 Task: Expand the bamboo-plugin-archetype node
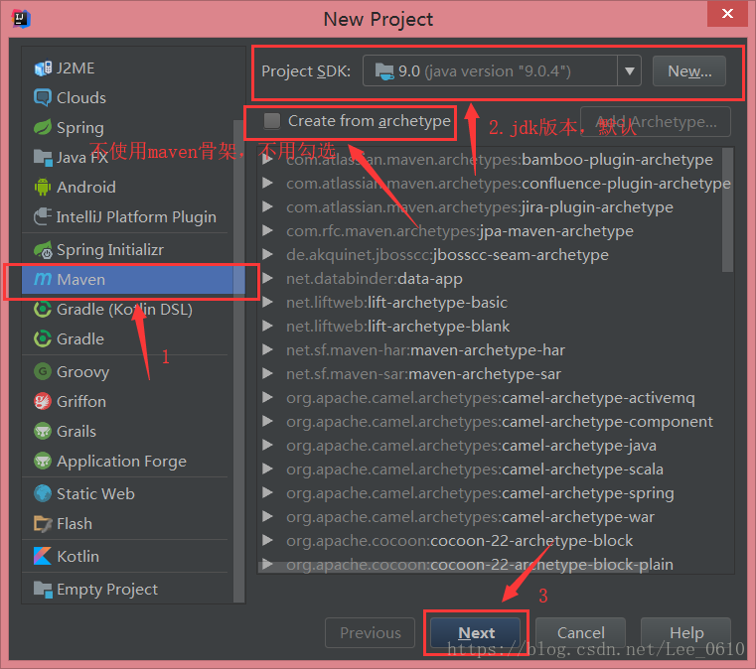click(x=267, y=160)
